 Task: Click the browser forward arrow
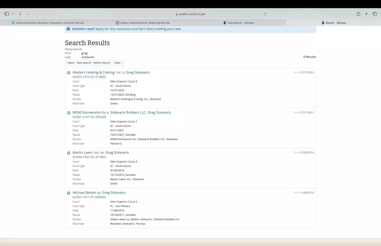pyautogui.click(x=28, y=14)
